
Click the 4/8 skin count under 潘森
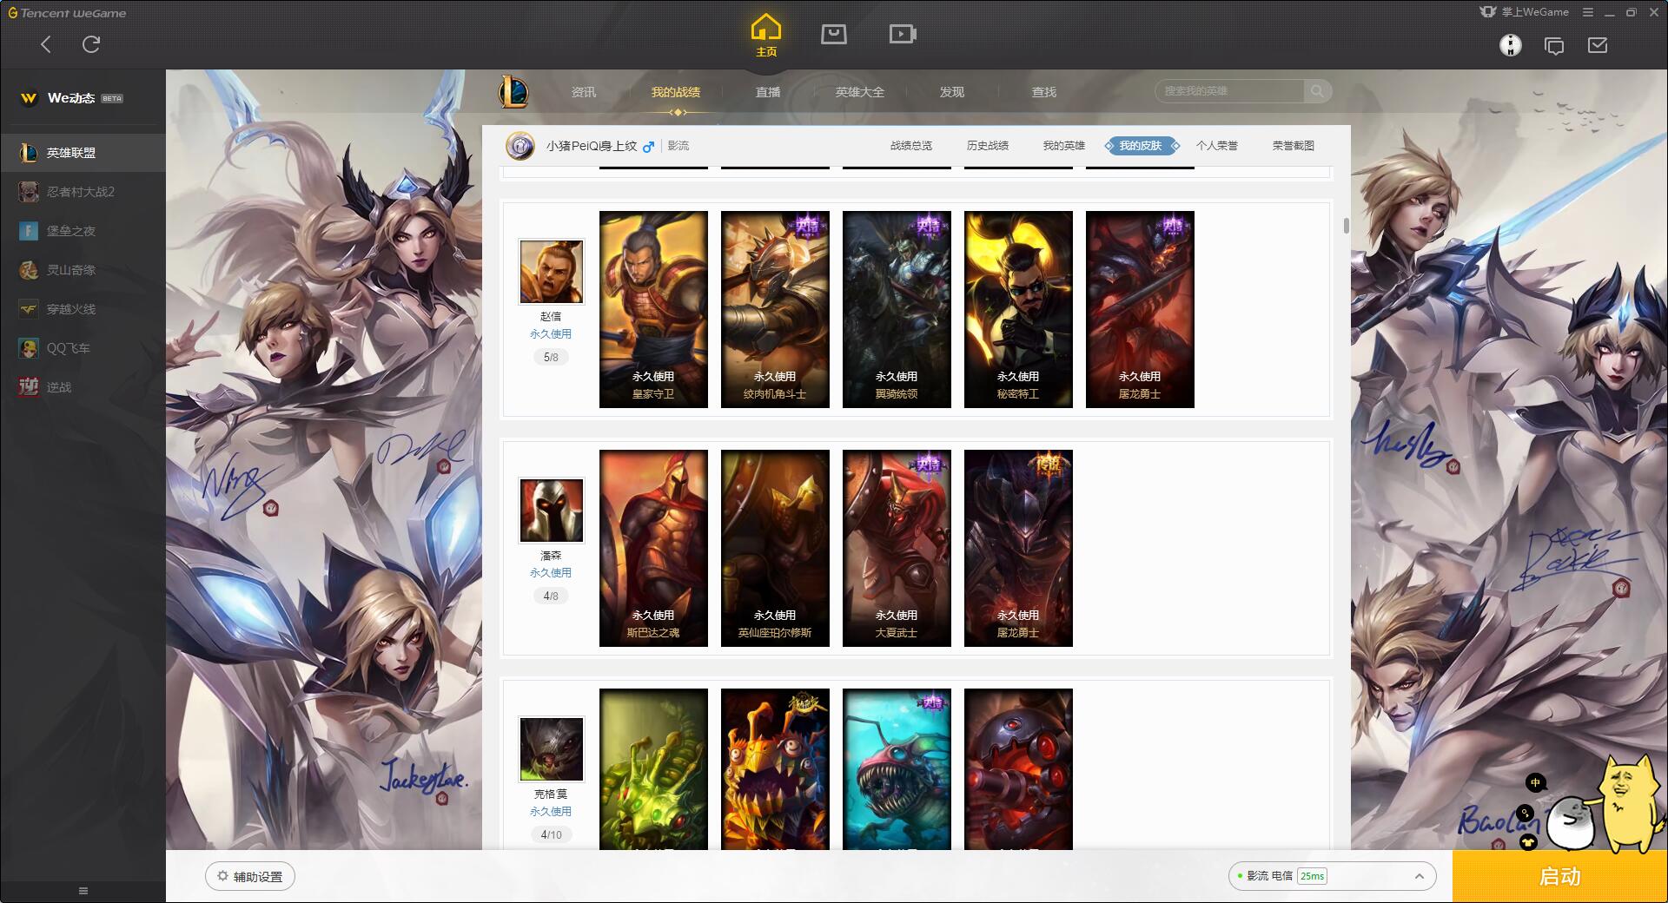(551, 596)
